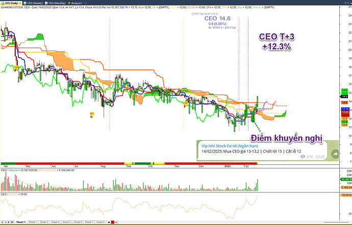Click the Aug label on time axis

(x=103, y=166)
